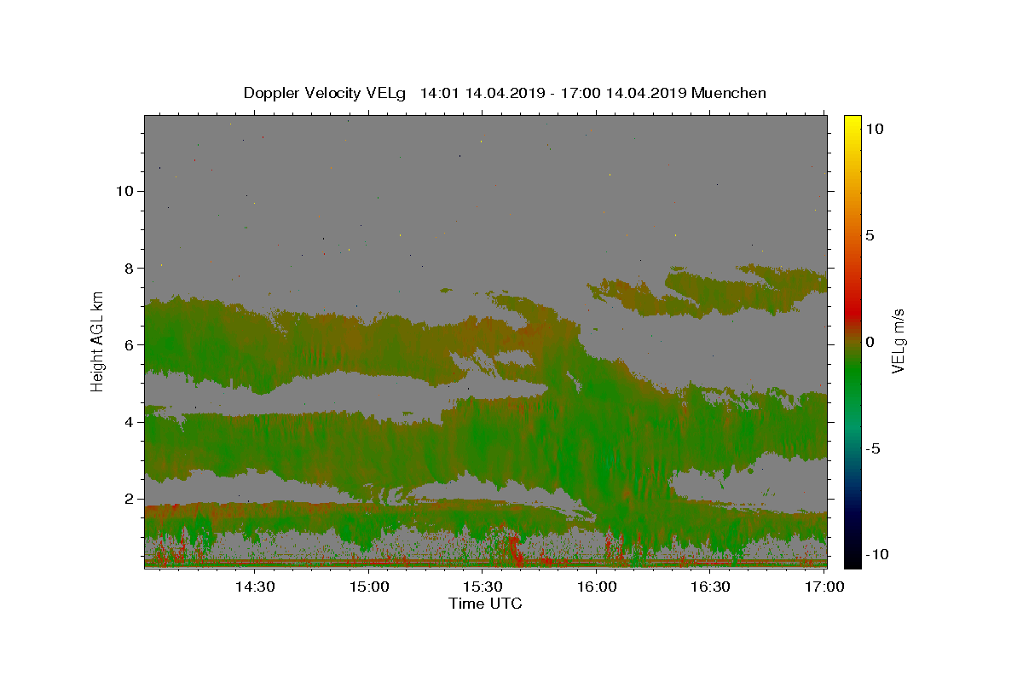
Task: Click the 'Time UTC' axis label
Action: tap(485, 604)
